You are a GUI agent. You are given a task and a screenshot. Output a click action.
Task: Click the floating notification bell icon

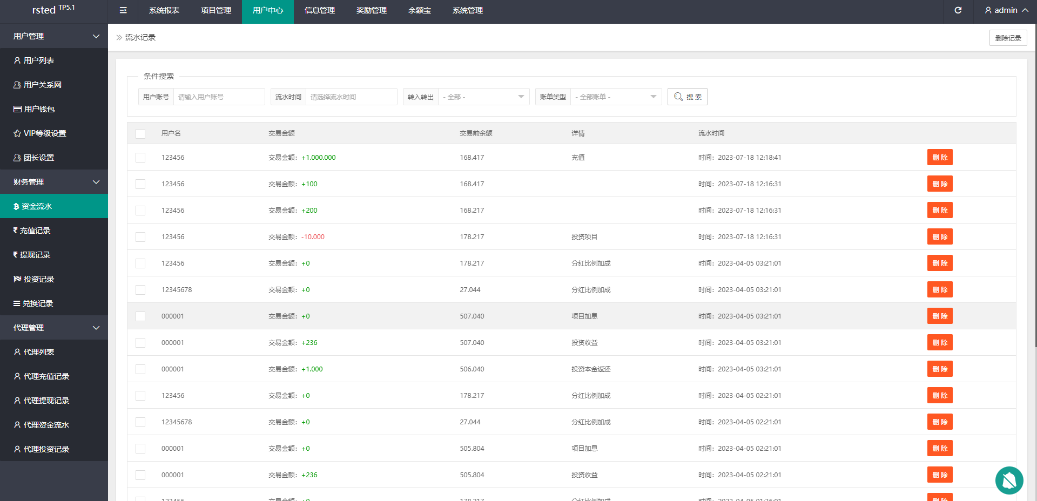(x=1009, y=480)
